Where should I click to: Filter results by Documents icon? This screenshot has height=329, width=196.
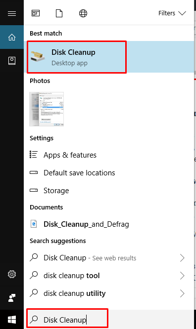click(x=59, y=13)
